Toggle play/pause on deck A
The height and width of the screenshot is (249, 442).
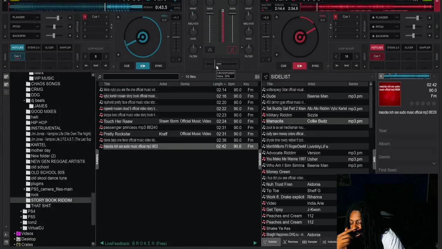[143, 66]
